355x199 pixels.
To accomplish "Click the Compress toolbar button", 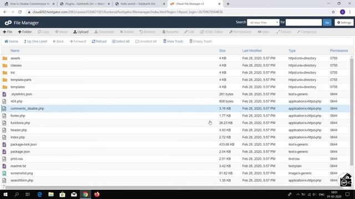I will [x=307, y=32].
